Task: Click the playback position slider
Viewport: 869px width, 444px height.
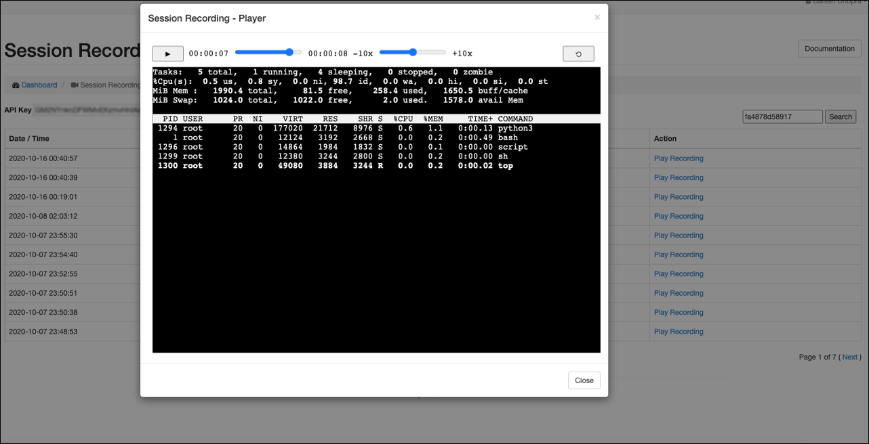Action: [268, 52]
